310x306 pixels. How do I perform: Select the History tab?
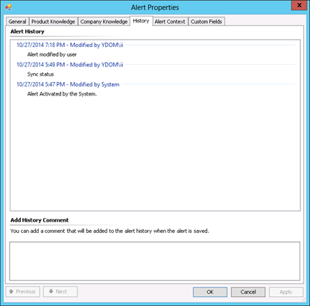tap(141, 21)
